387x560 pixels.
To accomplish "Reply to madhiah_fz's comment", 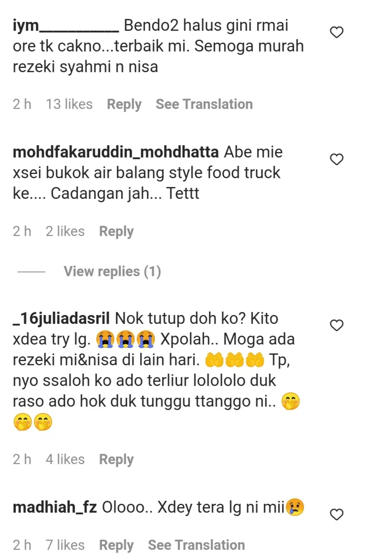I will 116,545.
